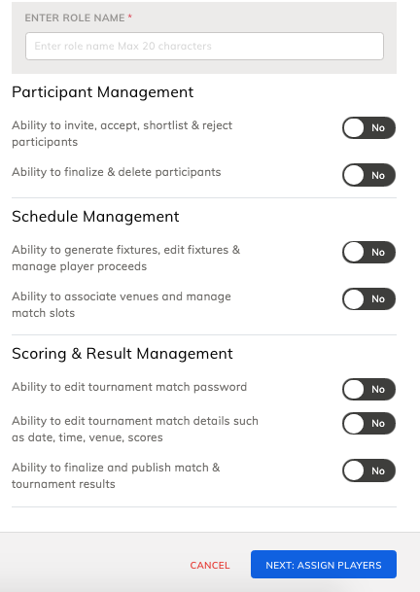Turn on generate fixtures and player proceeds switch
The image size is (420, 592).
coord(368,252)
